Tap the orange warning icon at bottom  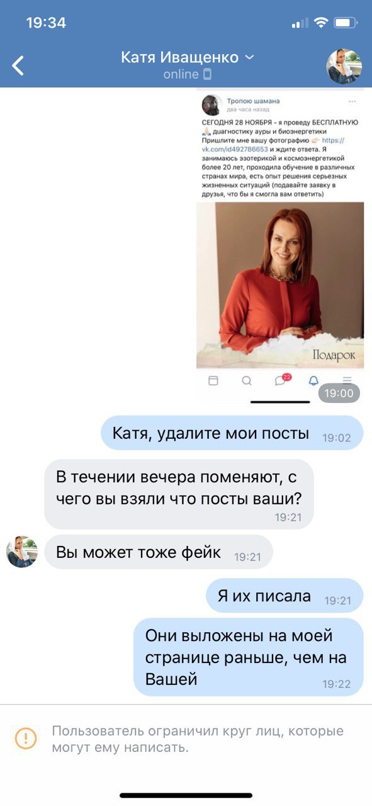(26, 737)
